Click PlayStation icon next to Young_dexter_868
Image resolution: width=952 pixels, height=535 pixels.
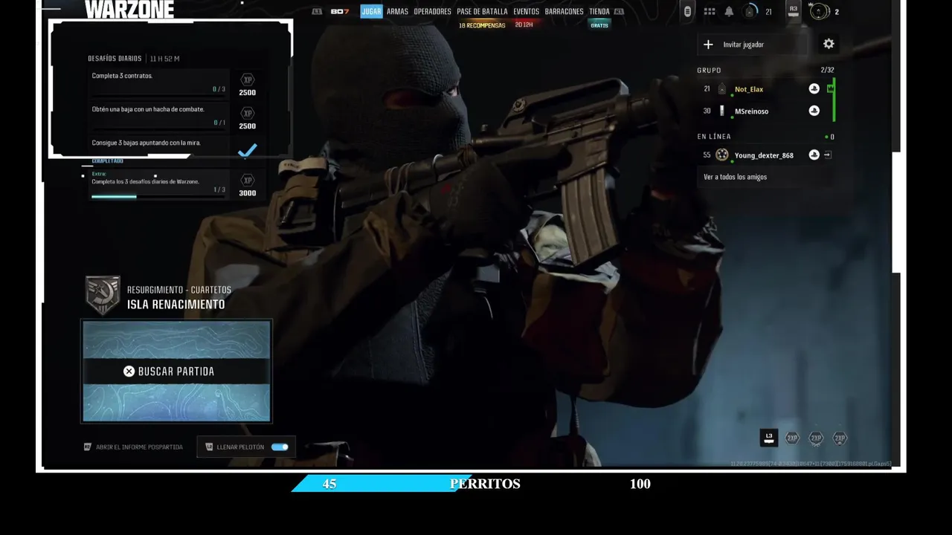(x=814, y=155)
